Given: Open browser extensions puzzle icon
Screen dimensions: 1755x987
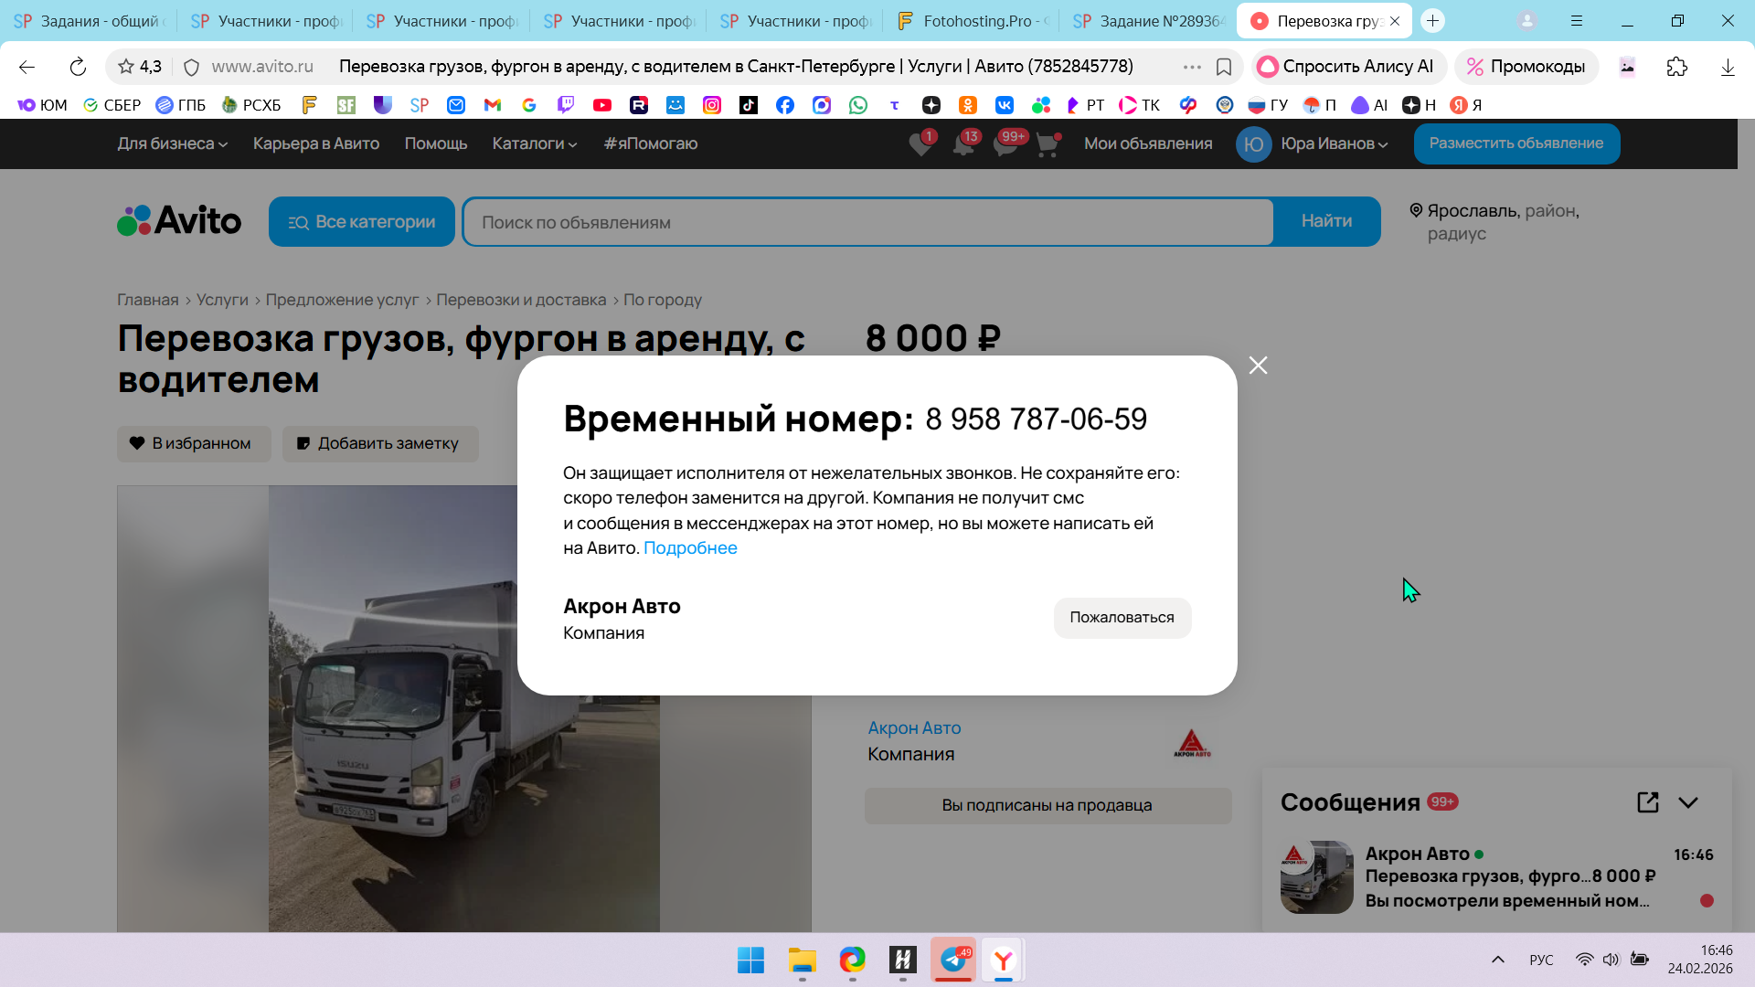Looking at the screenshot, I should tap(1676, 67).
